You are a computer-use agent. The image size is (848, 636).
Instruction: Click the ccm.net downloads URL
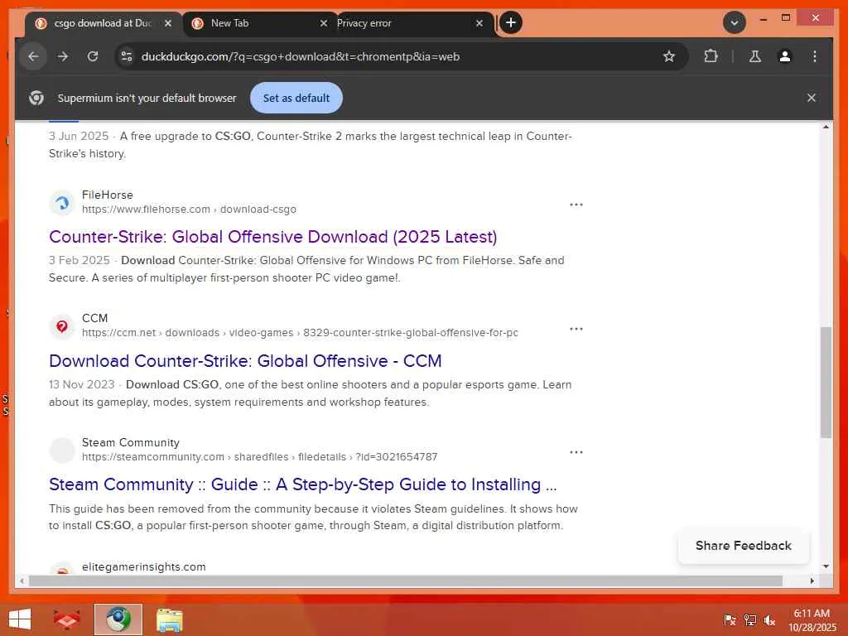pyautogui.click(x=300, y=333)
